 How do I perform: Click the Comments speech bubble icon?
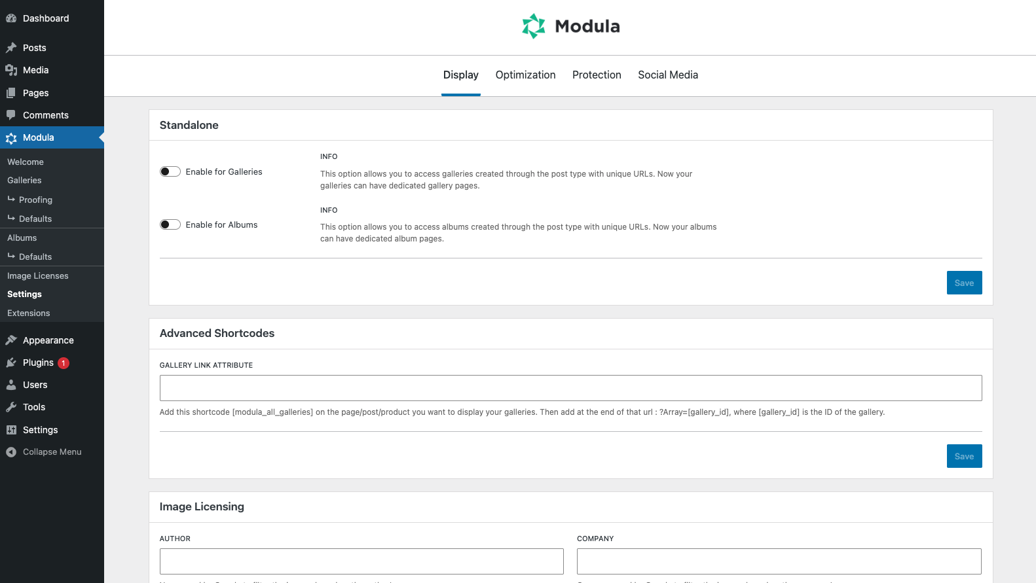click(x=11, y=115)
